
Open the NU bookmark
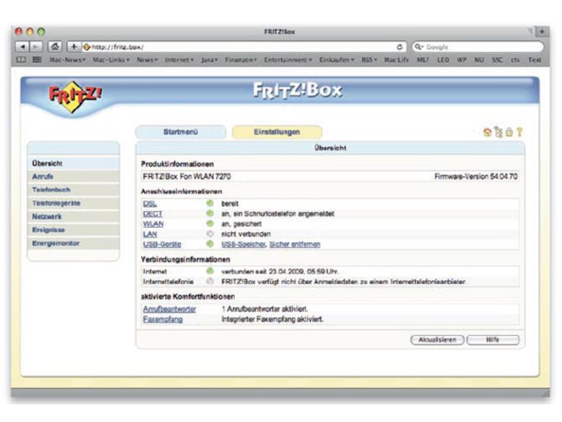[x=480, y=60]
